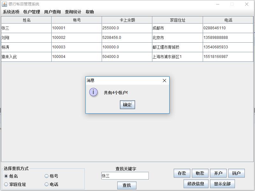Click the info icon in the 消息 dialog
The image size is (255, 191).
(x=93, y=93)
